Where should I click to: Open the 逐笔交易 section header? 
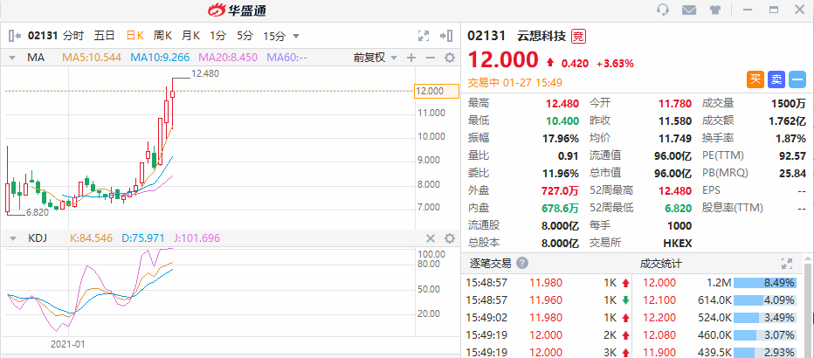click(491, 263)
